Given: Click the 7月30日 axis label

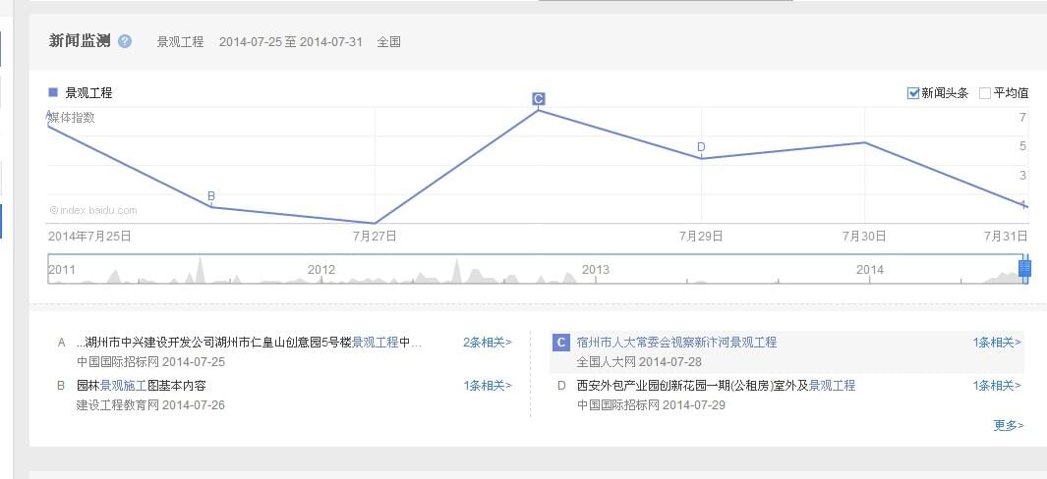Looking at the screenshot, I should (x=864, y=236).
